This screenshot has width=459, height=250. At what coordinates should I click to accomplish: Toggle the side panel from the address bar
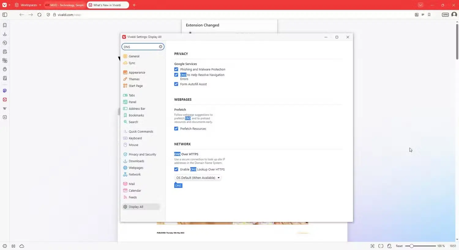[5, 15]
